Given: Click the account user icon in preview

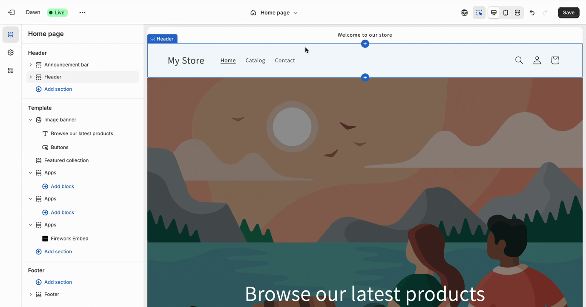Looking at the screenshot, I should click(537, 61).
